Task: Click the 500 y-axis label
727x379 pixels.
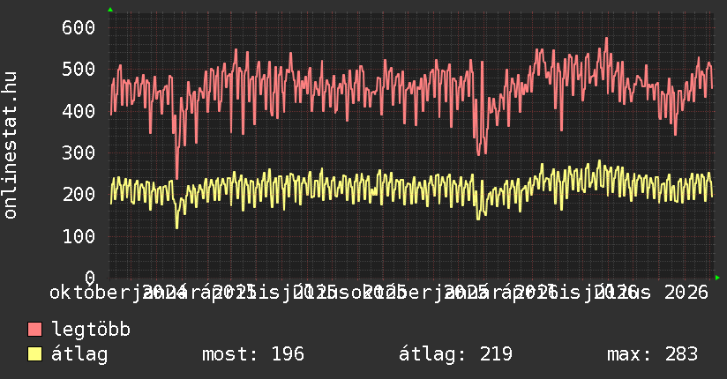Action: pos(79,70)
